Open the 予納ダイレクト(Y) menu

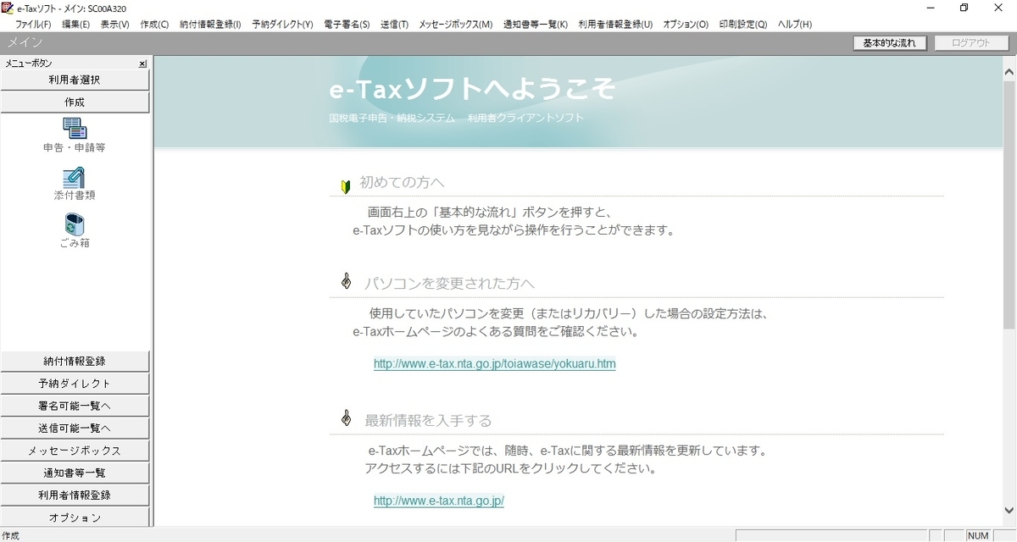point(282,25)
